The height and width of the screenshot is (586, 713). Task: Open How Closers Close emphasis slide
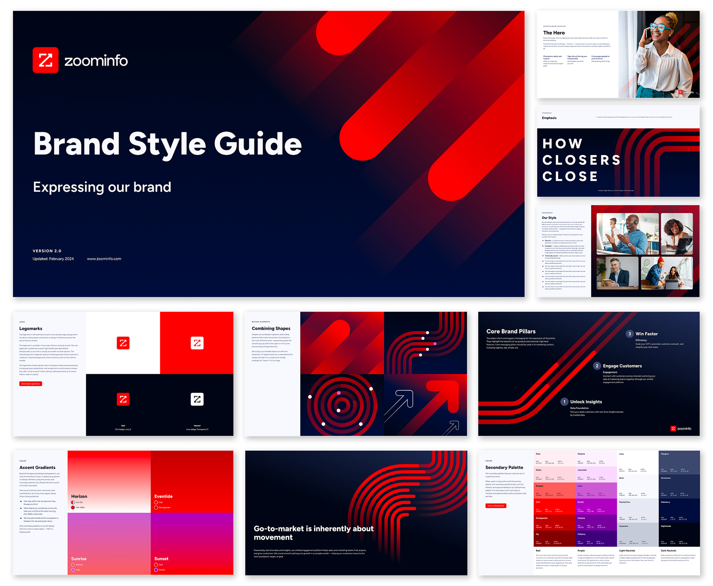pos(618,151)
